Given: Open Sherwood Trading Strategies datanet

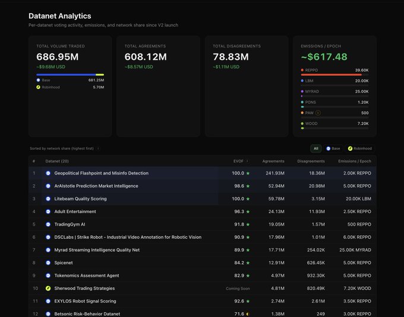Looking at the screenshot, I should (x=84, y=289).
